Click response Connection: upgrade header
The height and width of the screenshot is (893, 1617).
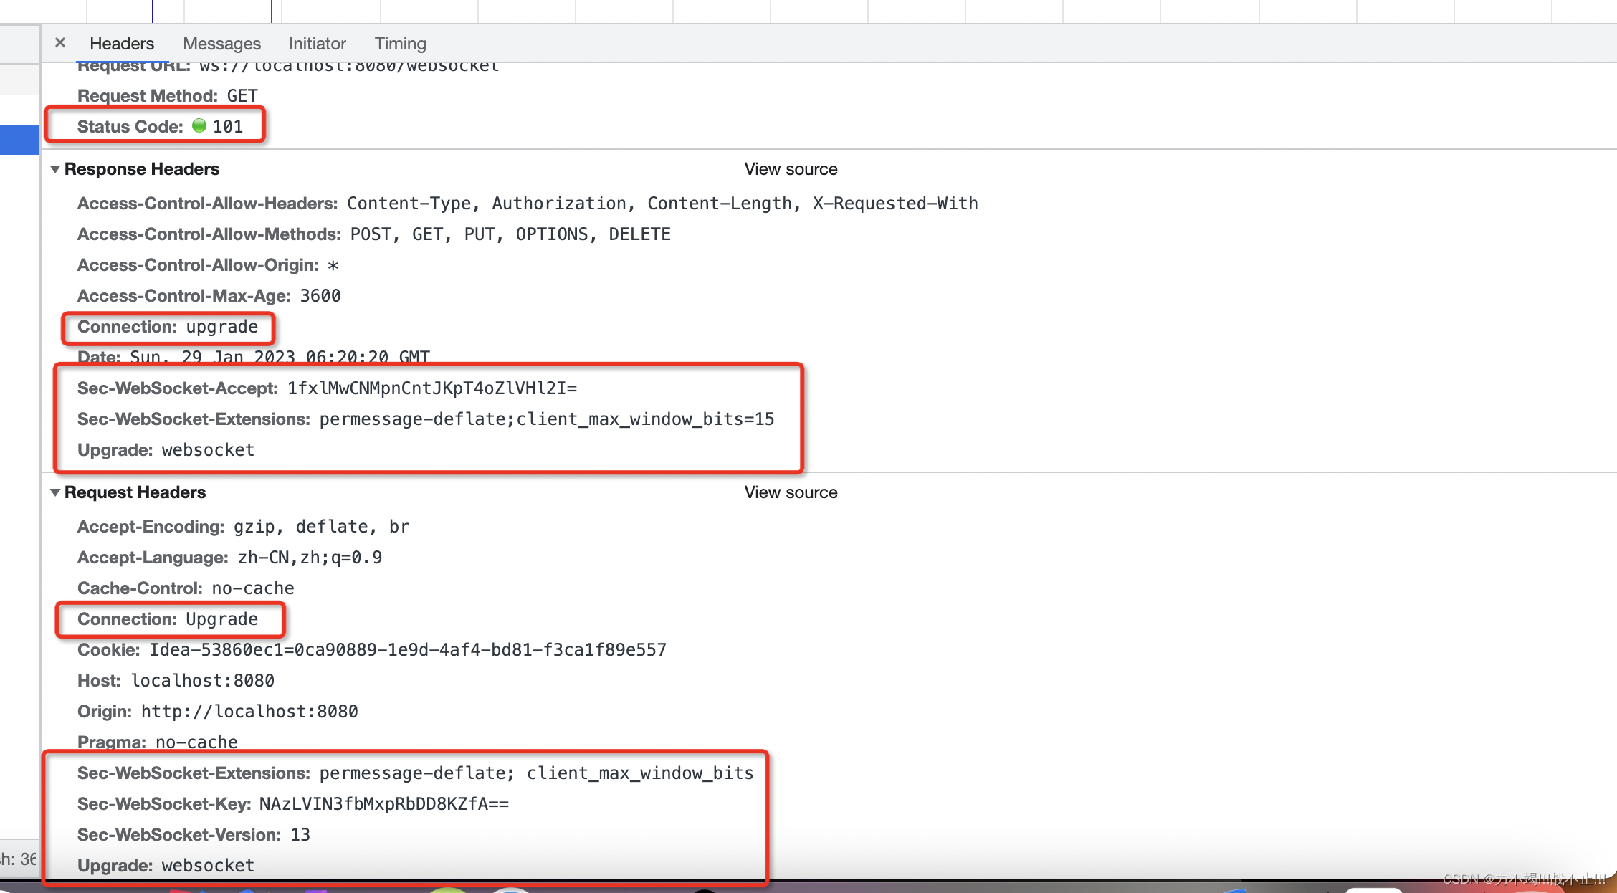coord(168,327)
